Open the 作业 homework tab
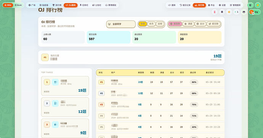 (x=211, y=5)
